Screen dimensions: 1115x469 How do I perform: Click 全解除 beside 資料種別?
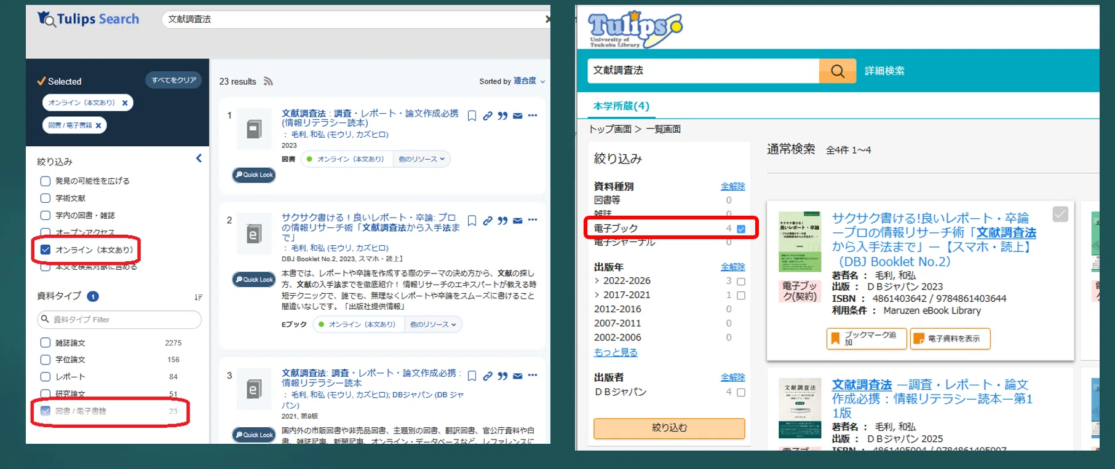(733, 186)
